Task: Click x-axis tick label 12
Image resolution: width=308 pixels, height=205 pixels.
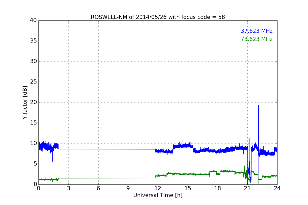Action: 158,188
